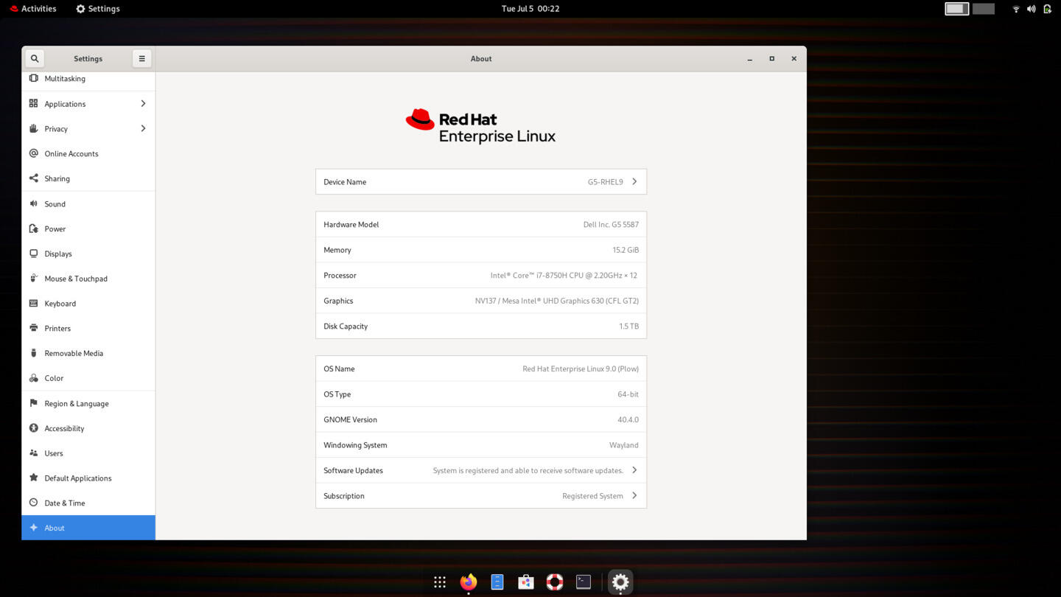Open Subscription row chevron
The width and height of the screenshot is (1061, 597).
pos(634,495)
